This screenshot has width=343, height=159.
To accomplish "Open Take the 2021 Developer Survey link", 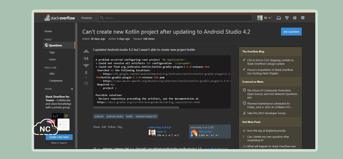I will (266, 113).
